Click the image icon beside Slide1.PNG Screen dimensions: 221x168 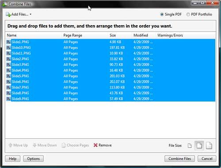(x=8, y=42)
